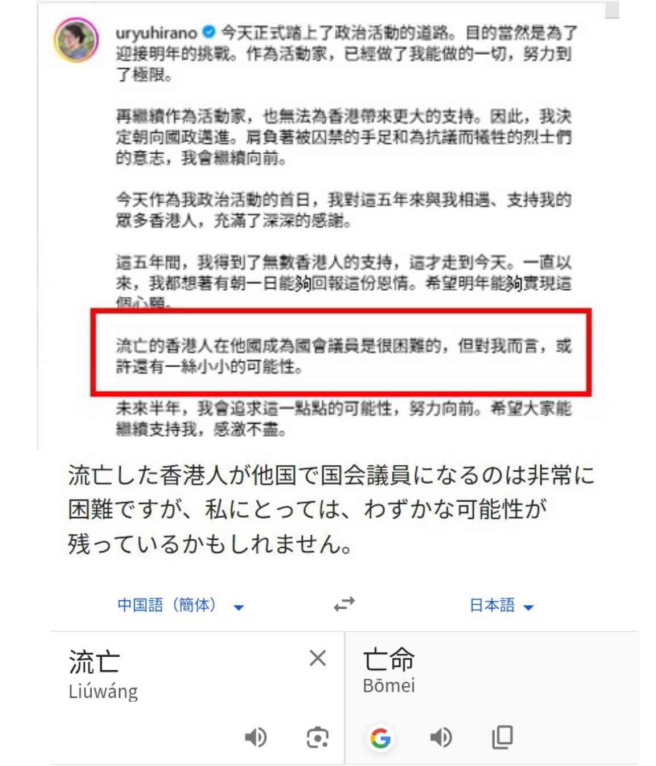The image size is (656, 766).
Task: Open the camera translate icon
Action: 317,738
